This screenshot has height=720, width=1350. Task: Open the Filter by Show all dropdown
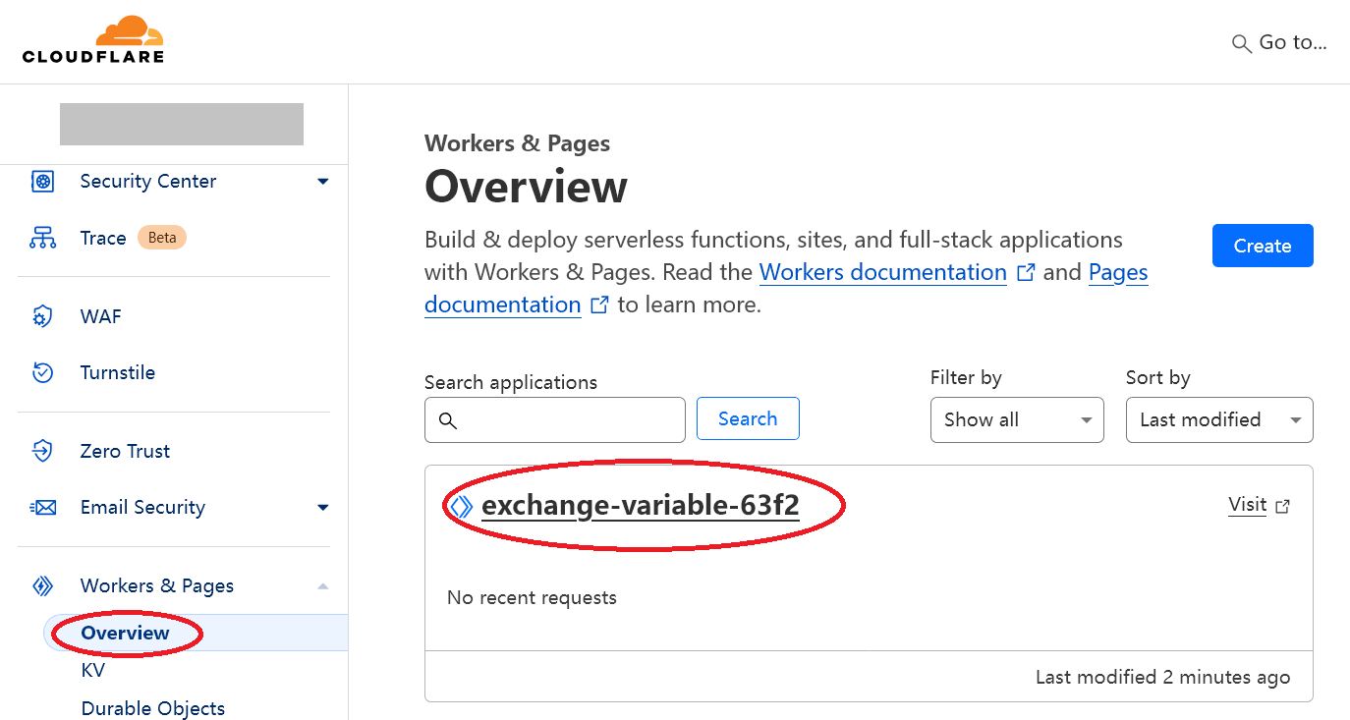(1017, 419)
